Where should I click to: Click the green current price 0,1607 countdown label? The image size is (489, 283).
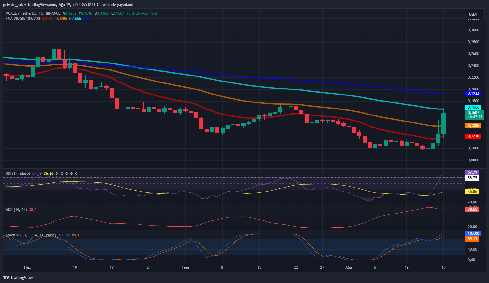point(474,115)
